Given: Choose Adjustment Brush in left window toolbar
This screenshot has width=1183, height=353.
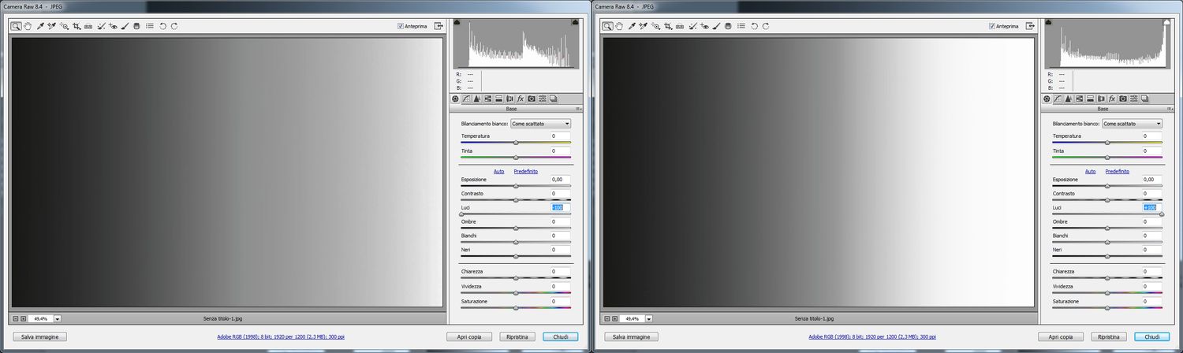Looking at the screenshot, I should pos(125,26).
